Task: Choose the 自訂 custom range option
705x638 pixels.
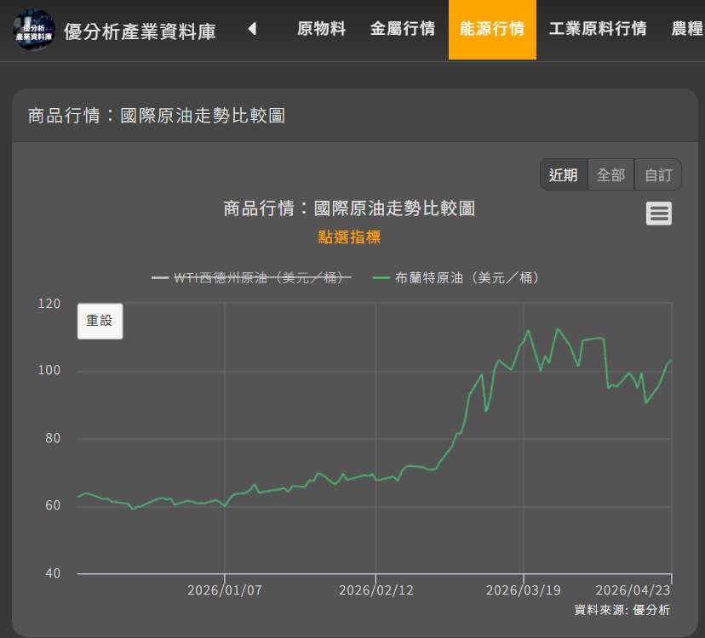Action: click(x=658, y=174)
